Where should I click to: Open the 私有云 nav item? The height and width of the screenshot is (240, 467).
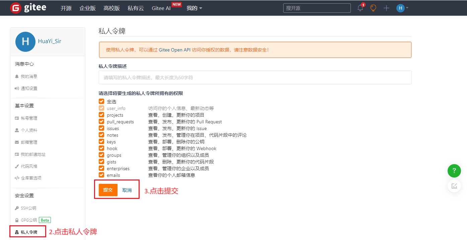pos(136,8)
